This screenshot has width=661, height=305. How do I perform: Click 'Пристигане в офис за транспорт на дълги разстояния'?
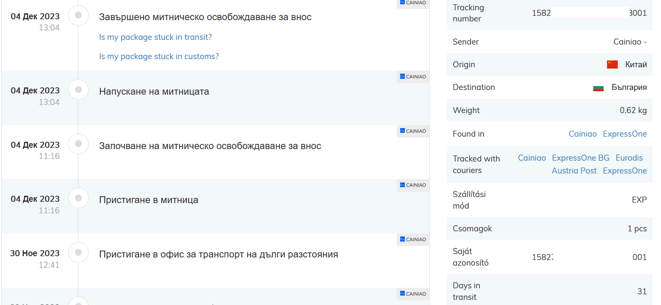coord(218,254)
